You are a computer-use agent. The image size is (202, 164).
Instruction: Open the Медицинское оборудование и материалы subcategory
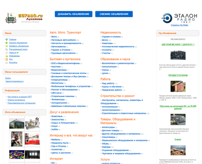(x=125, y=141)
